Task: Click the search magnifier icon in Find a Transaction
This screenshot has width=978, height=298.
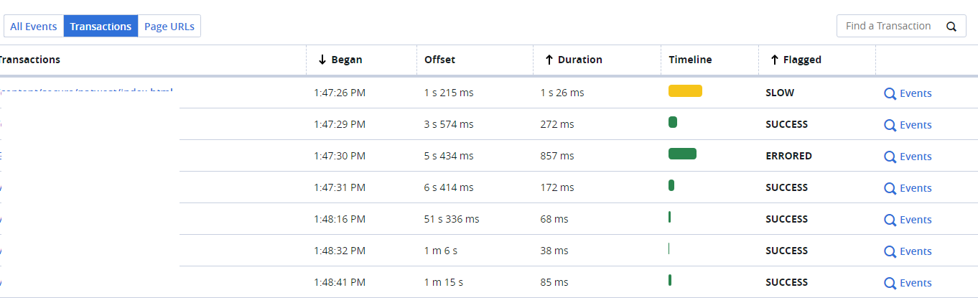Action: (951, 27)
